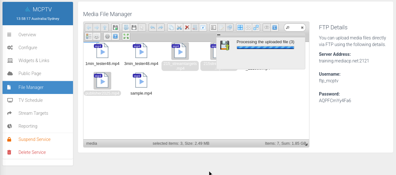Screen dimensions: 396x175
Task: Click the file manager resize handle corner
Action: 307,144
